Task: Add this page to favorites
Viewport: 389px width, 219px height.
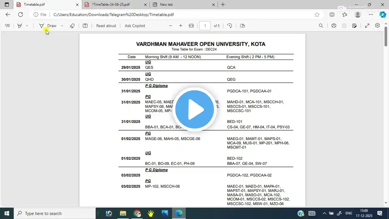Action: [x=317, y=15]
